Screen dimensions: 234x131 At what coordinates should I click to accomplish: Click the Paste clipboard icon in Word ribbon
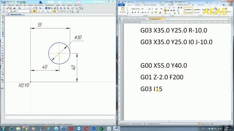pyautogui.click(x=123, y=9)
